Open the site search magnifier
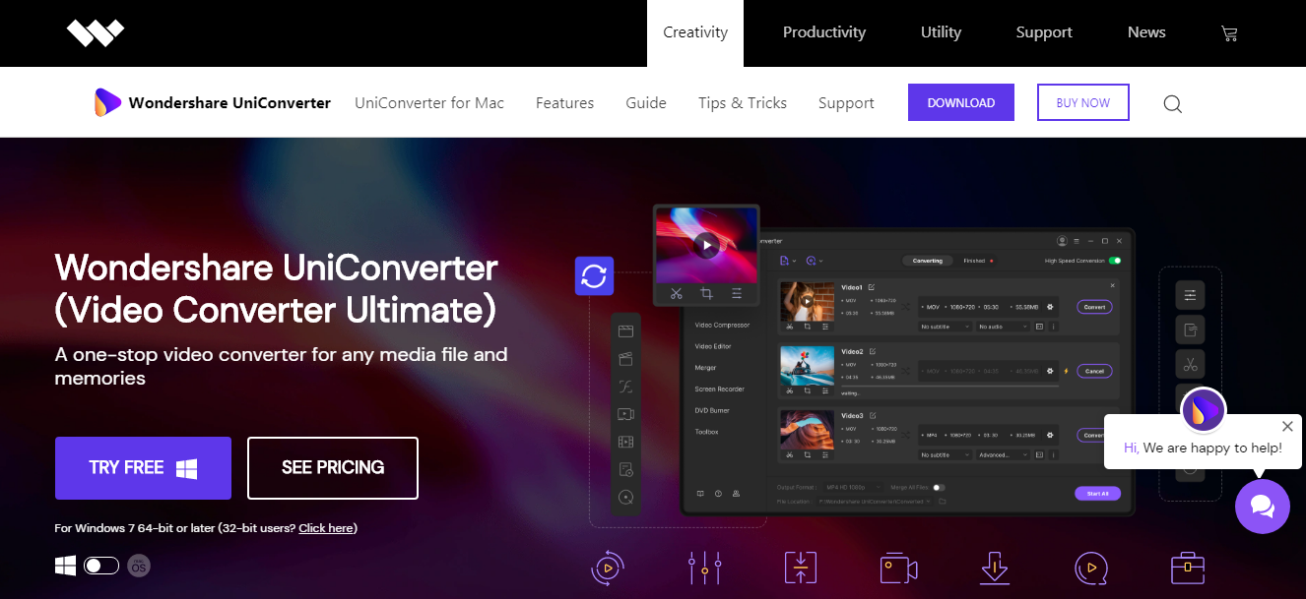The width and height of the screenshot is (1306, 599). pos(1172,103)
